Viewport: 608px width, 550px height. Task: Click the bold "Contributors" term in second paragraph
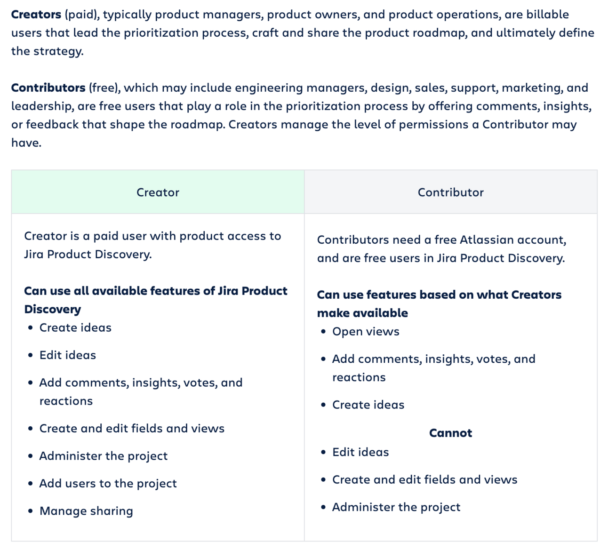(x=48, y=88)
